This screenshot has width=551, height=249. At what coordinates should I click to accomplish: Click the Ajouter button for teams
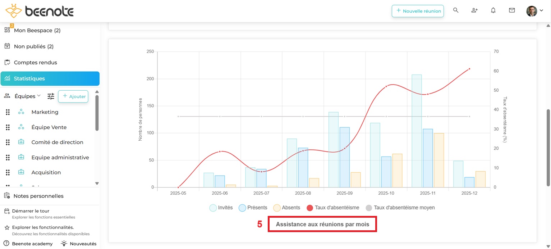pos(73,96)
